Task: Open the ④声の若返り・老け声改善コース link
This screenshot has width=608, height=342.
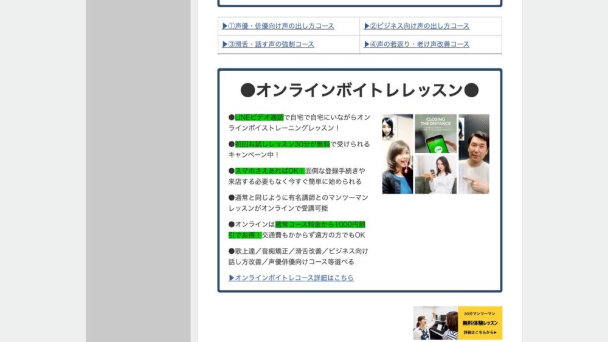Action: pos(416,44)
